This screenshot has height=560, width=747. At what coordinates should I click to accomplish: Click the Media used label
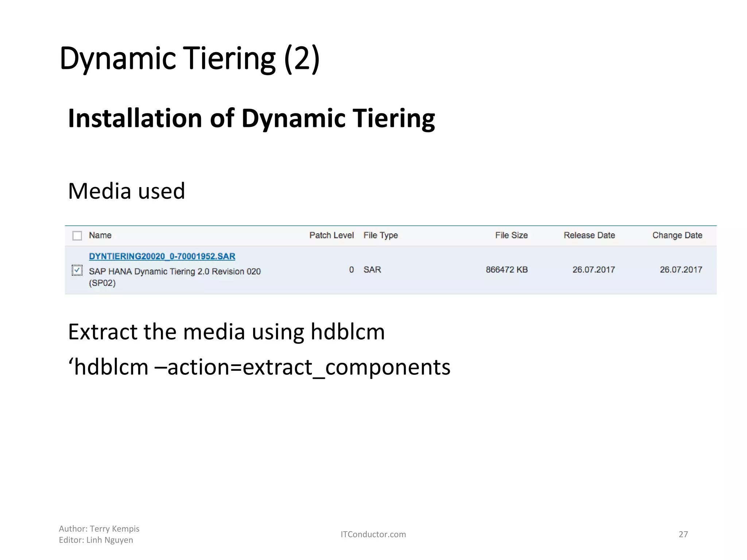pyautogui.click(x=127, y=191)
